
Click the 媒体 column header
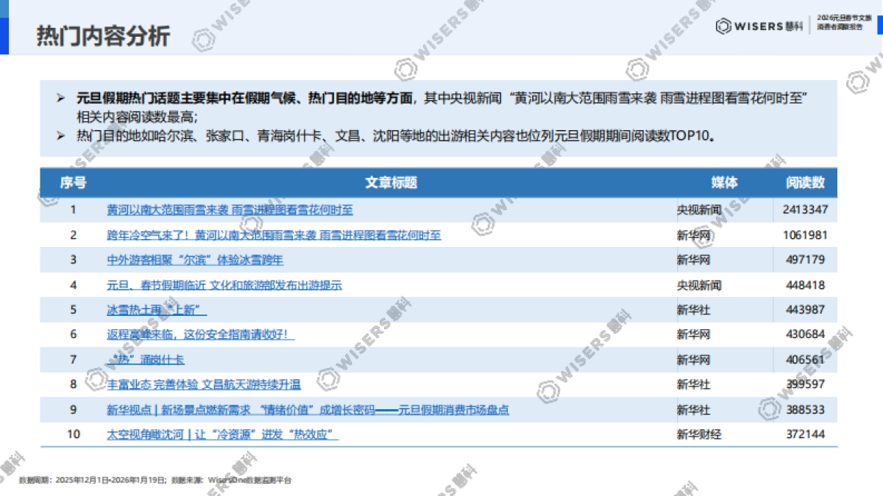tap(726, 183)
